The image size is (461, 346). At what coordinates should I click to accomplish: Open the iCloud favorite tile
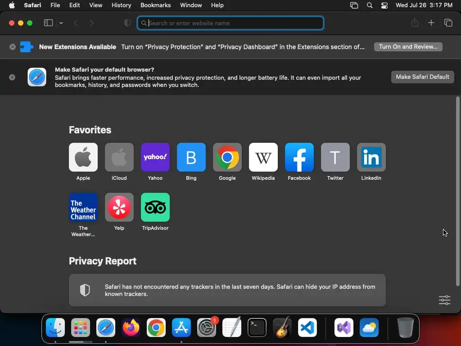click(119, 157)
